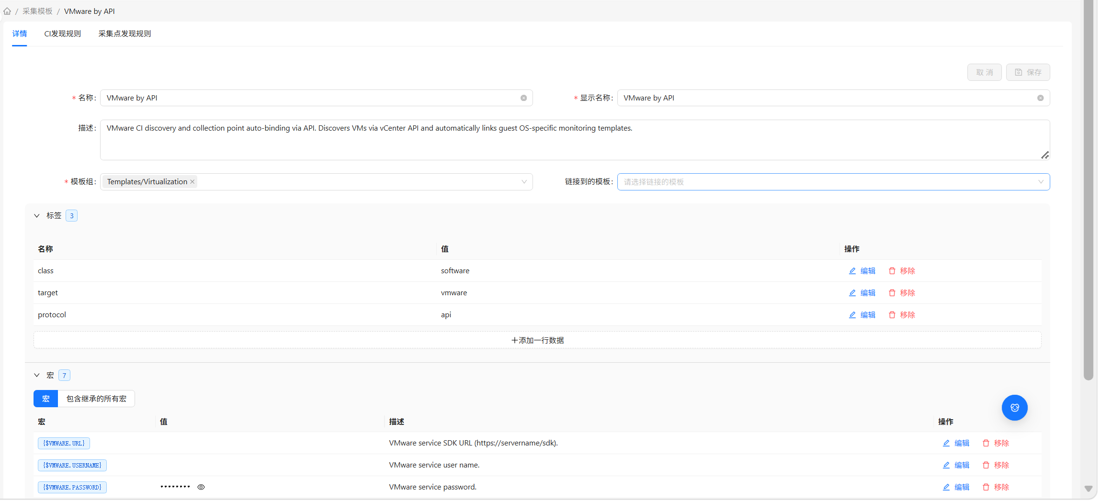Click the tag count badge 3
Viewport: 1099px width, 501px height.
(72, 216)
